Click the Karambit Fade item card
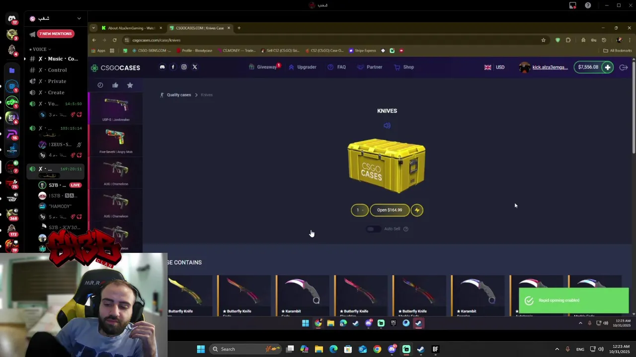This screenshot has width=636, height=357. tap(303, 297)
